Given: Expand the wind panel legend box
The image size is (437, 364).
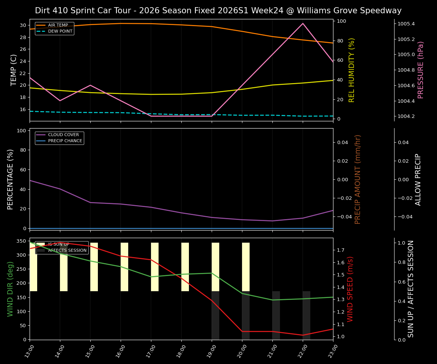Looking at the screenshot, I should pos(62,247).
